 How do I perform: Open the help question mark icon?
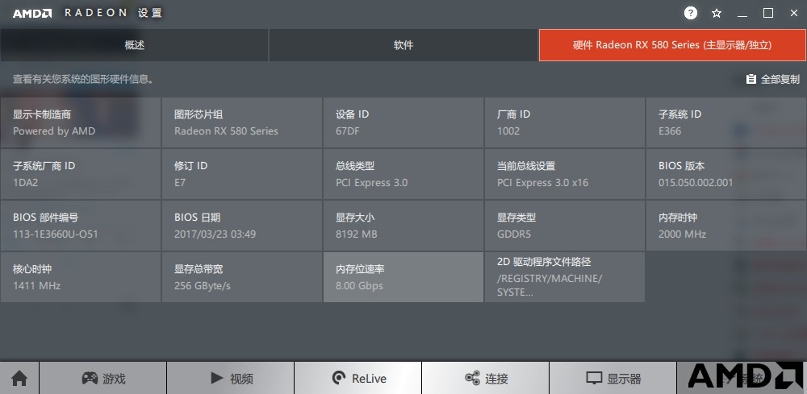tap(690, 14)
